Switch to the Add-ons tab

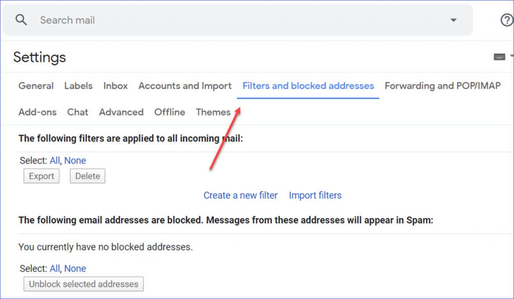click(x=37, y=112)
